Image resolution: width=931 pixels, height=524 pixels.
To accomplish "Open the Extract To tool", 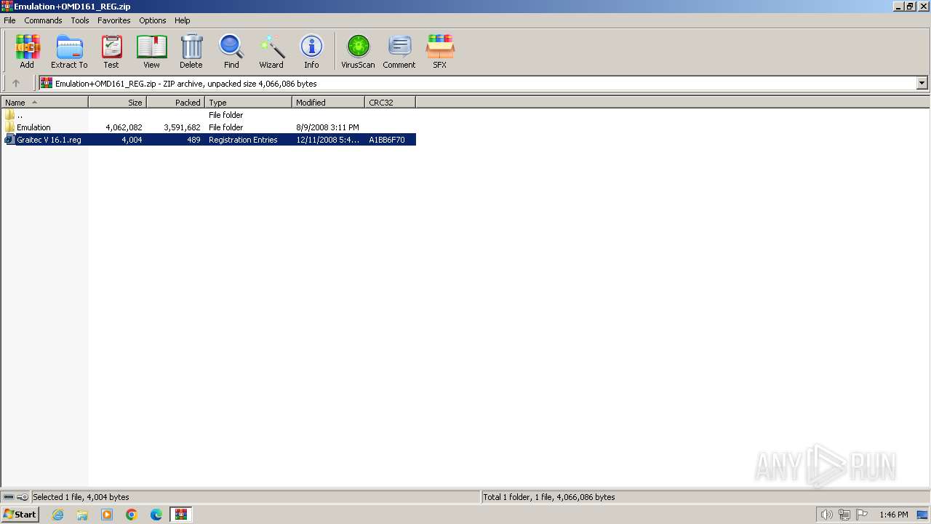I will [x=69, y=52].
